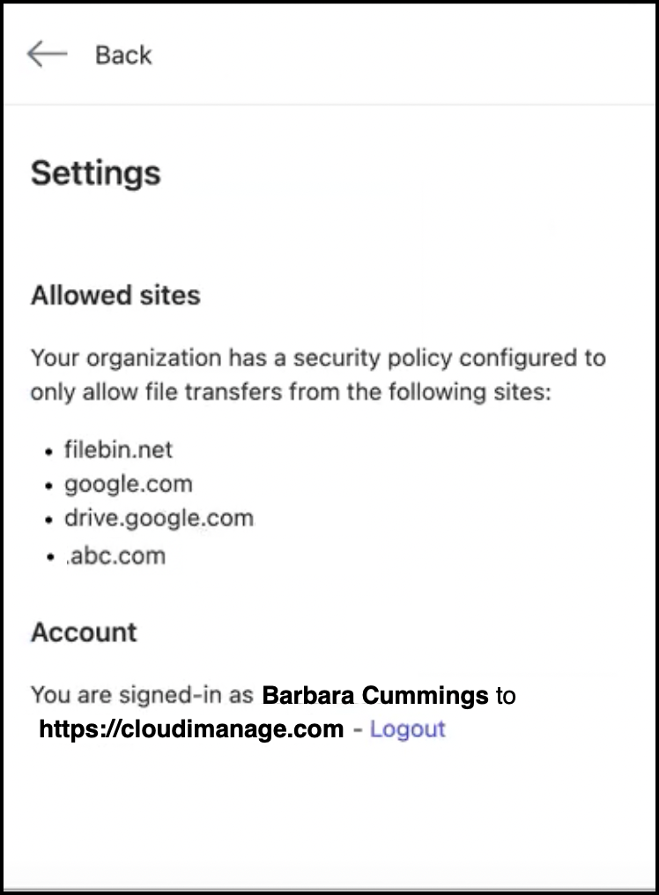Select the .abc.com allowed site entry
This screenshot has height=895, width=659.
point(115,556)
